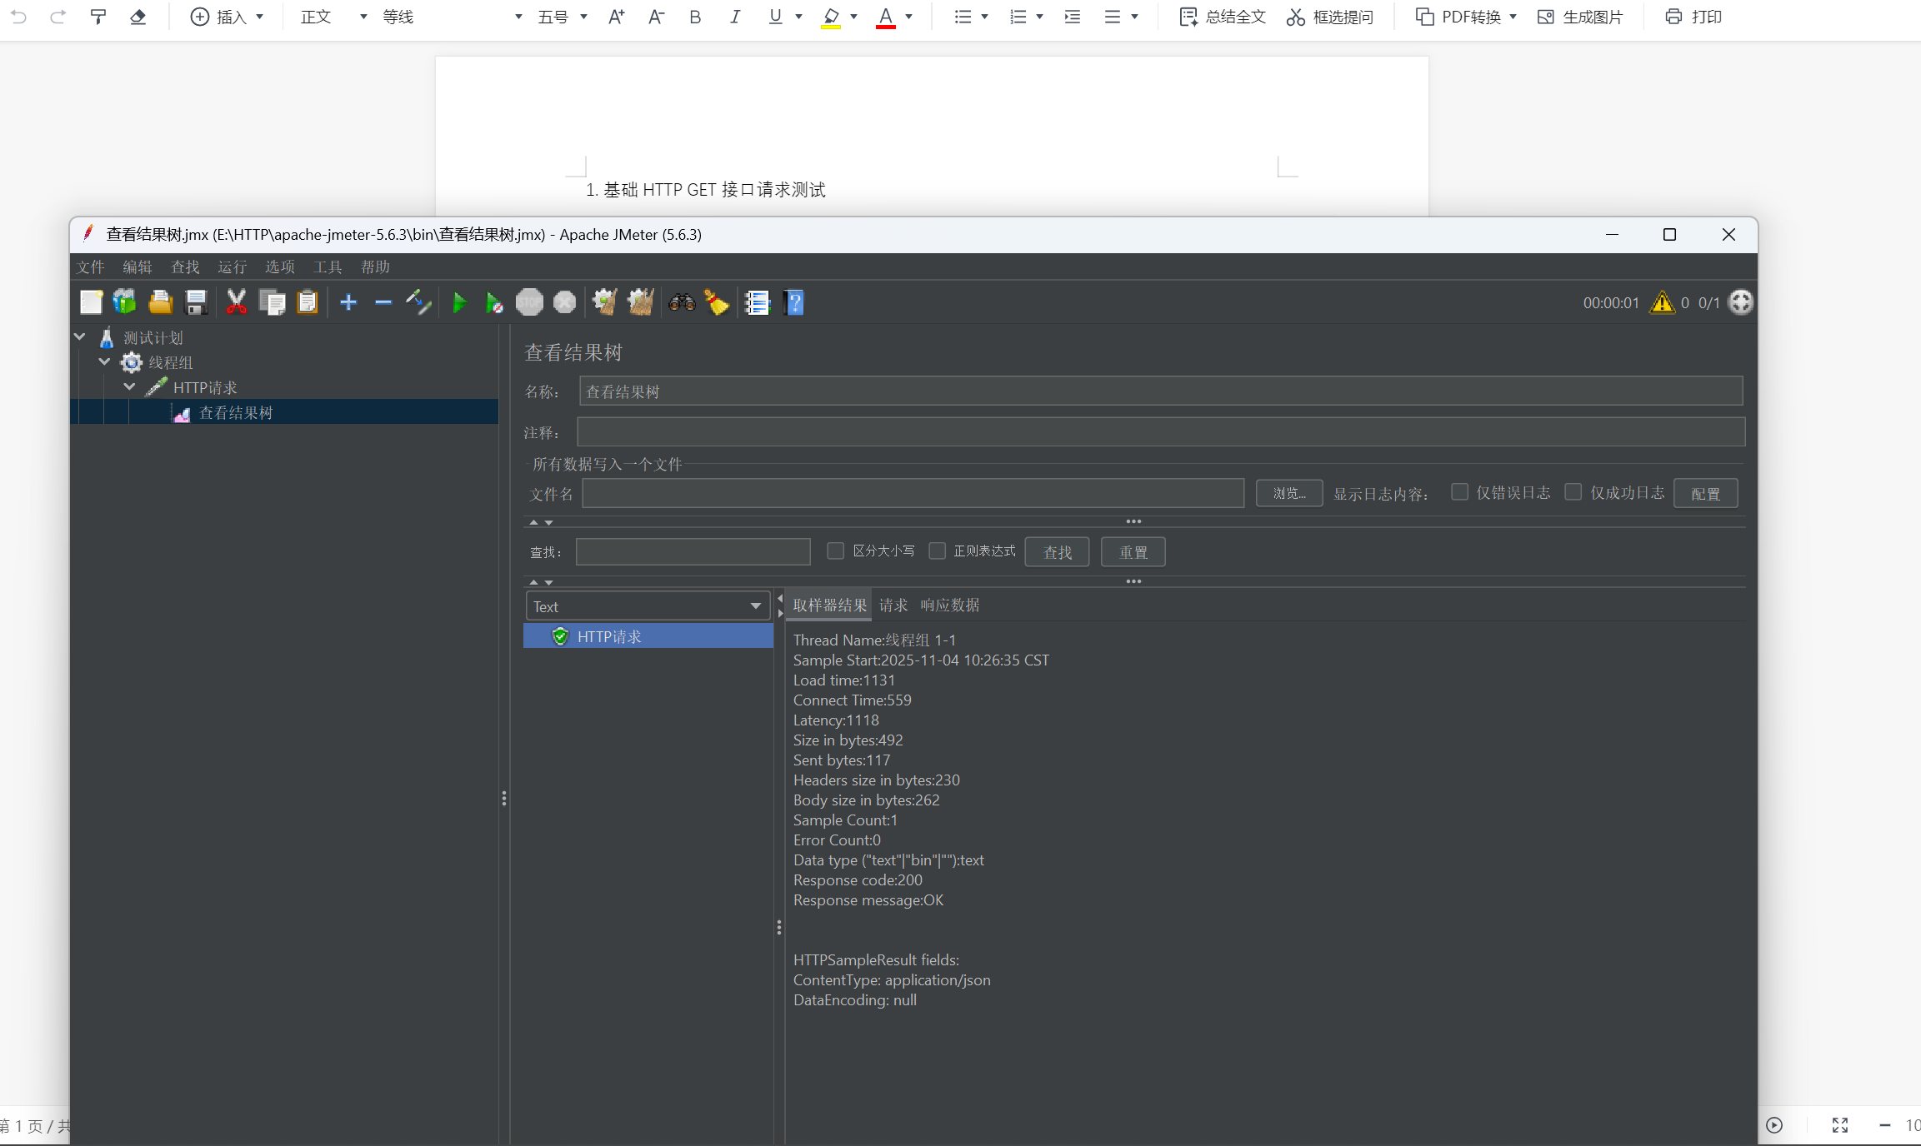
Task: Click the JMeter Save floppy-disk icon
Action: pyautogui.click(x=196, y=302)
